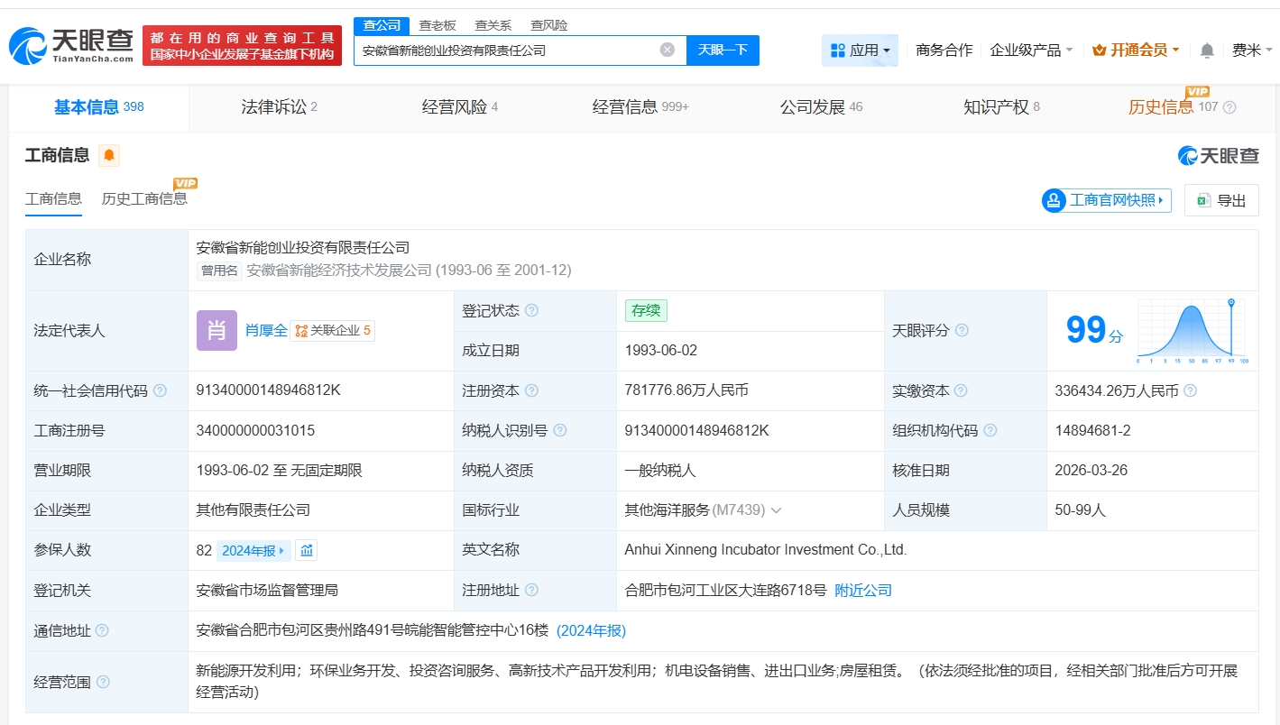Select the 查老板 search tab
The width and height of the screenshot is (1280, 725).
pyautogui.click(x=437, y=25)
